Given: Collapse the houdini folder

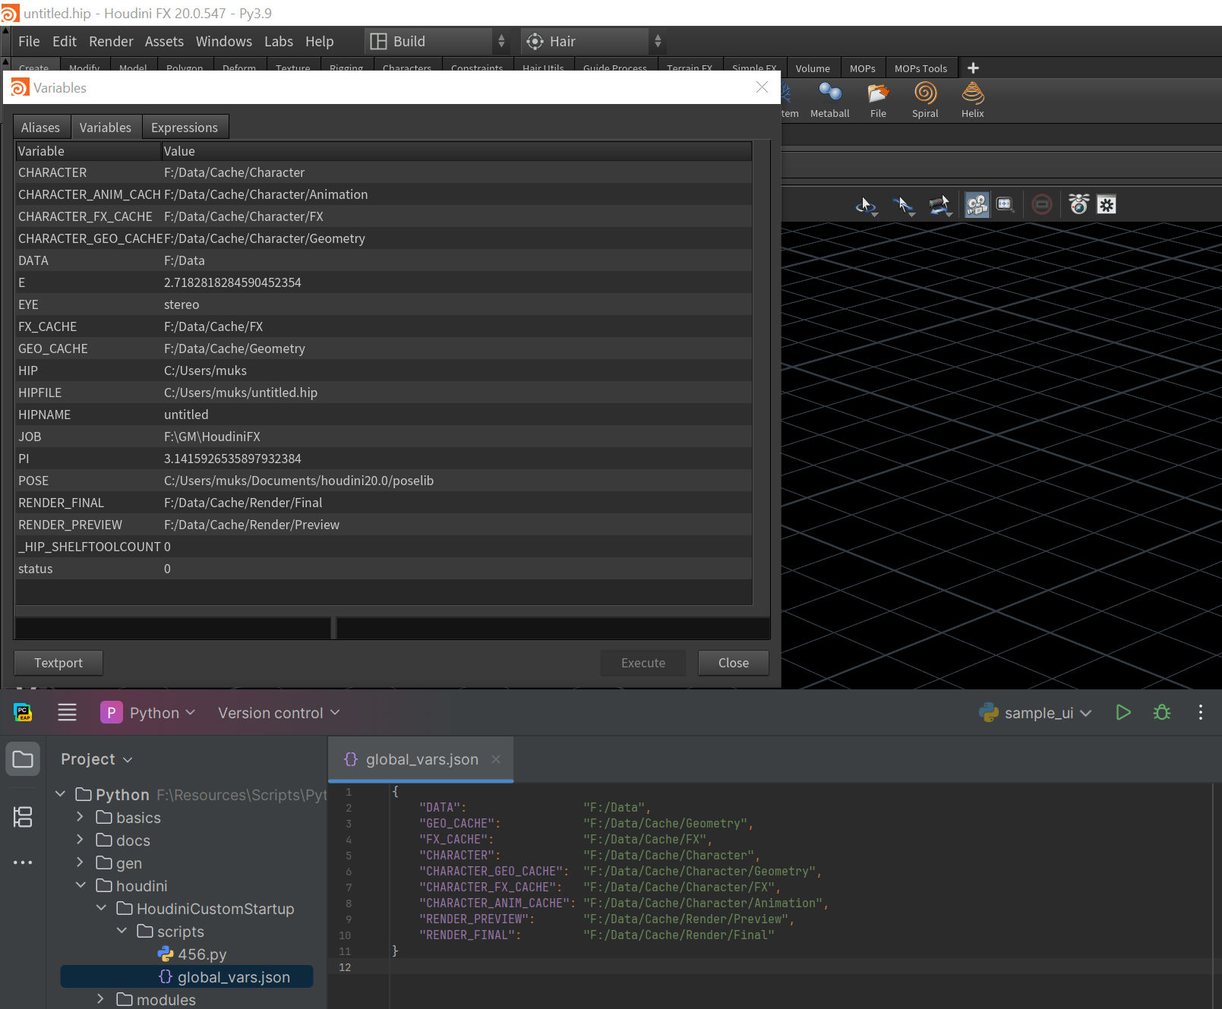Looking at the screenshot, I should tap(81, 885).
